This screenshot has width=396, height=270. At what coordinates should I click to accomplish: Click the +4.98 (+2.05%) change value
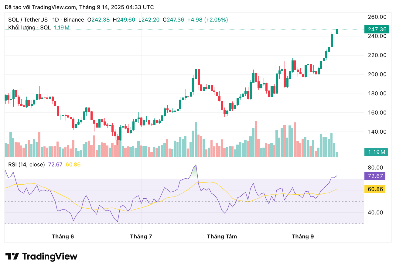click(x=207, y=20)
